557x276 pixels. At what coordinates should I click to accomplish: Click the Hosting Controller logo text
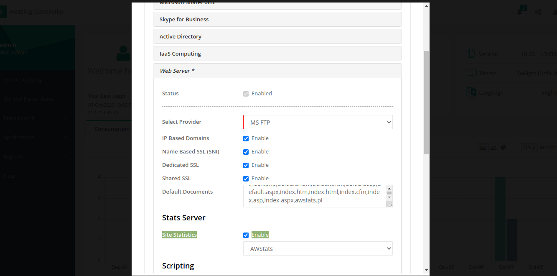[x=37, y=12]
